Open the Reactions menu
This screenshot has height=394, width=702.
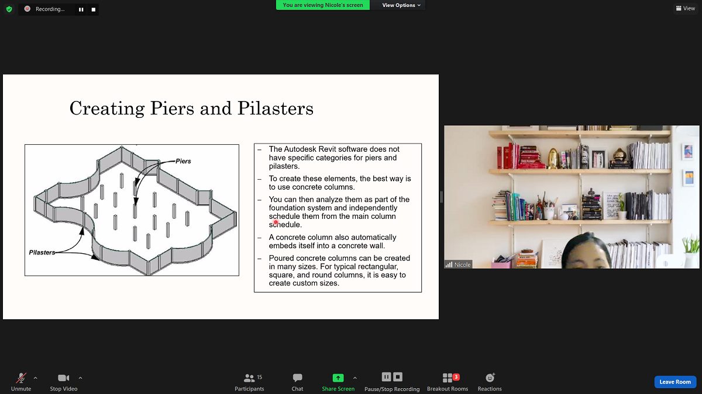pyautogui.click(x=490, y=382)
